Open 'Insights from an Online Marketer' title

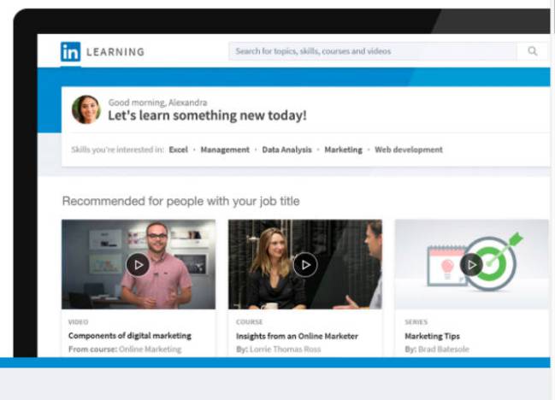click(x=297, y=336)
